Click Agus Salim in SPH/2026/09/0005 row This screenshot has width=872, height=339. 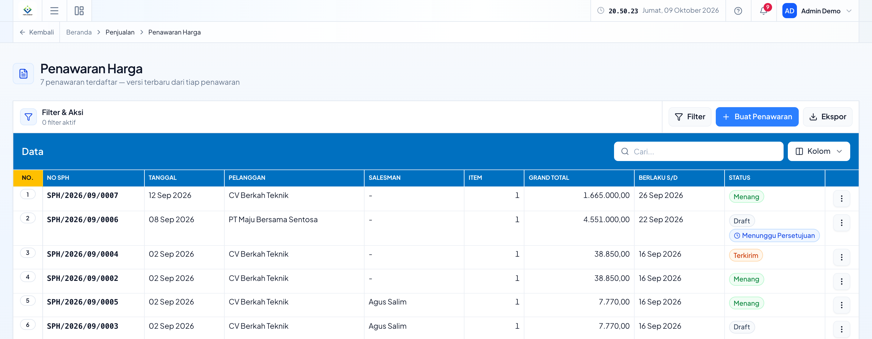[x=387, y=302]
